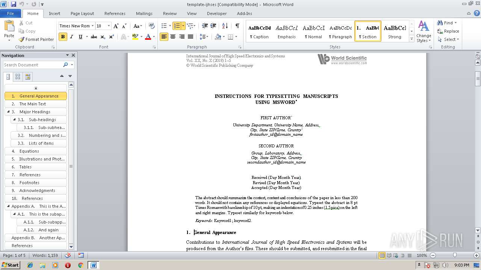Screen dimensions: 481x270
Task: Expand the Styles gallery
Action: point(412,39)
